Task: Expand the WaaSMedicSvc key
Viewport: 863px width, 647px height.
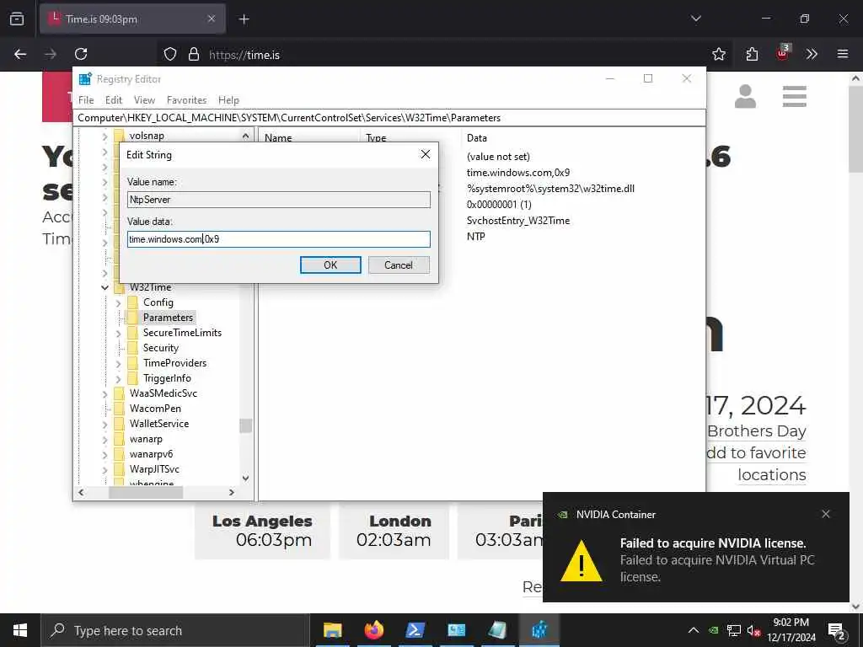Action: tap(105, 393)
